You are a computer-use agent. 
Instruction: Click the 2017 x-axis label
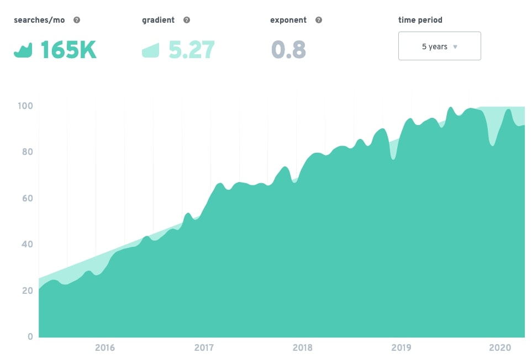(204, 348)
